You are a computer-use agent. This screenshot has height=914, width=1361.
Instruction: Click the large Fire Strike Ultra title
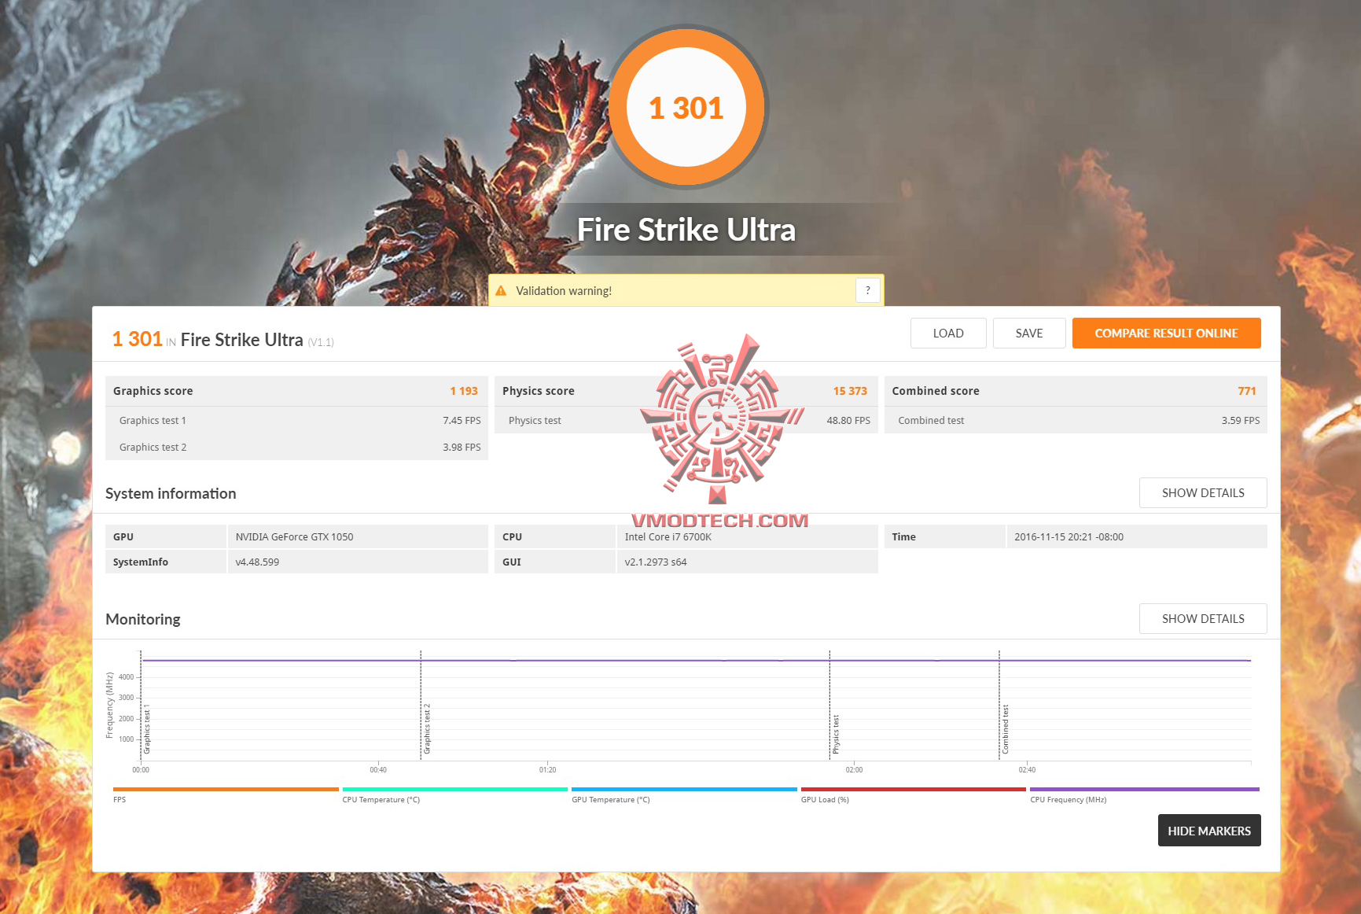coord(686,230)
